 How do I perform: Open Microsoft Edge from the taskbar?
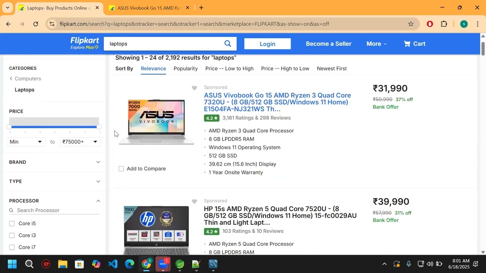[129, 264]
